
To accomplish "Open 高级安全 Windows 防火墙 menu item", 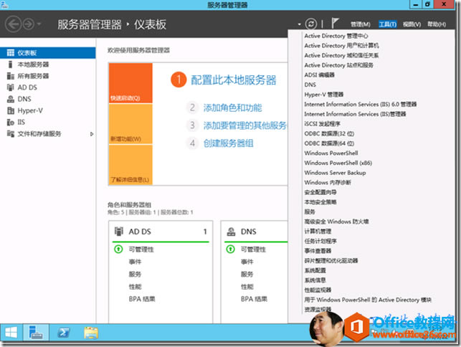I will [x=336, y=222].
